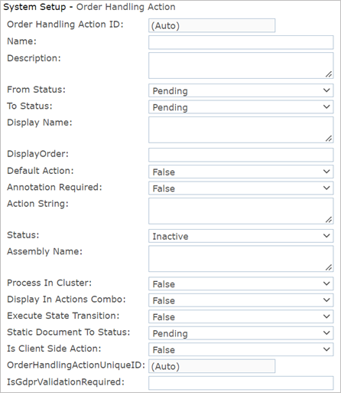Expand the Execute State Transition dropdown
Image resolution: width=341 pixels, height=393 pixels.
241,316
